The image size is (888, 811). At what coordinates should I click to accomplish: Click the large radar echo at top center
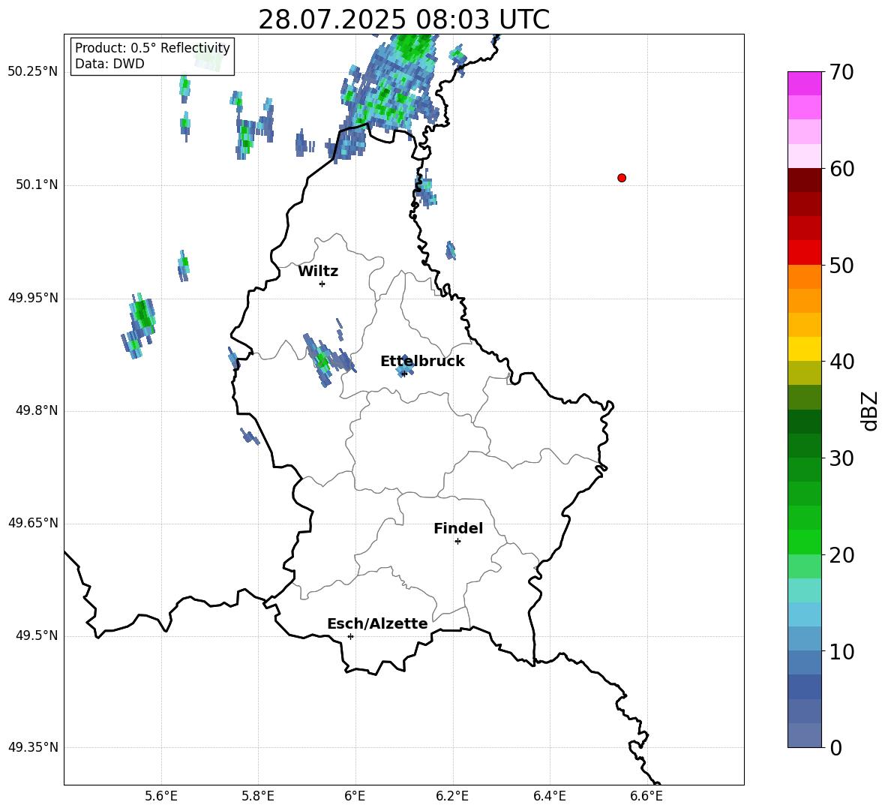coord(390,94)
